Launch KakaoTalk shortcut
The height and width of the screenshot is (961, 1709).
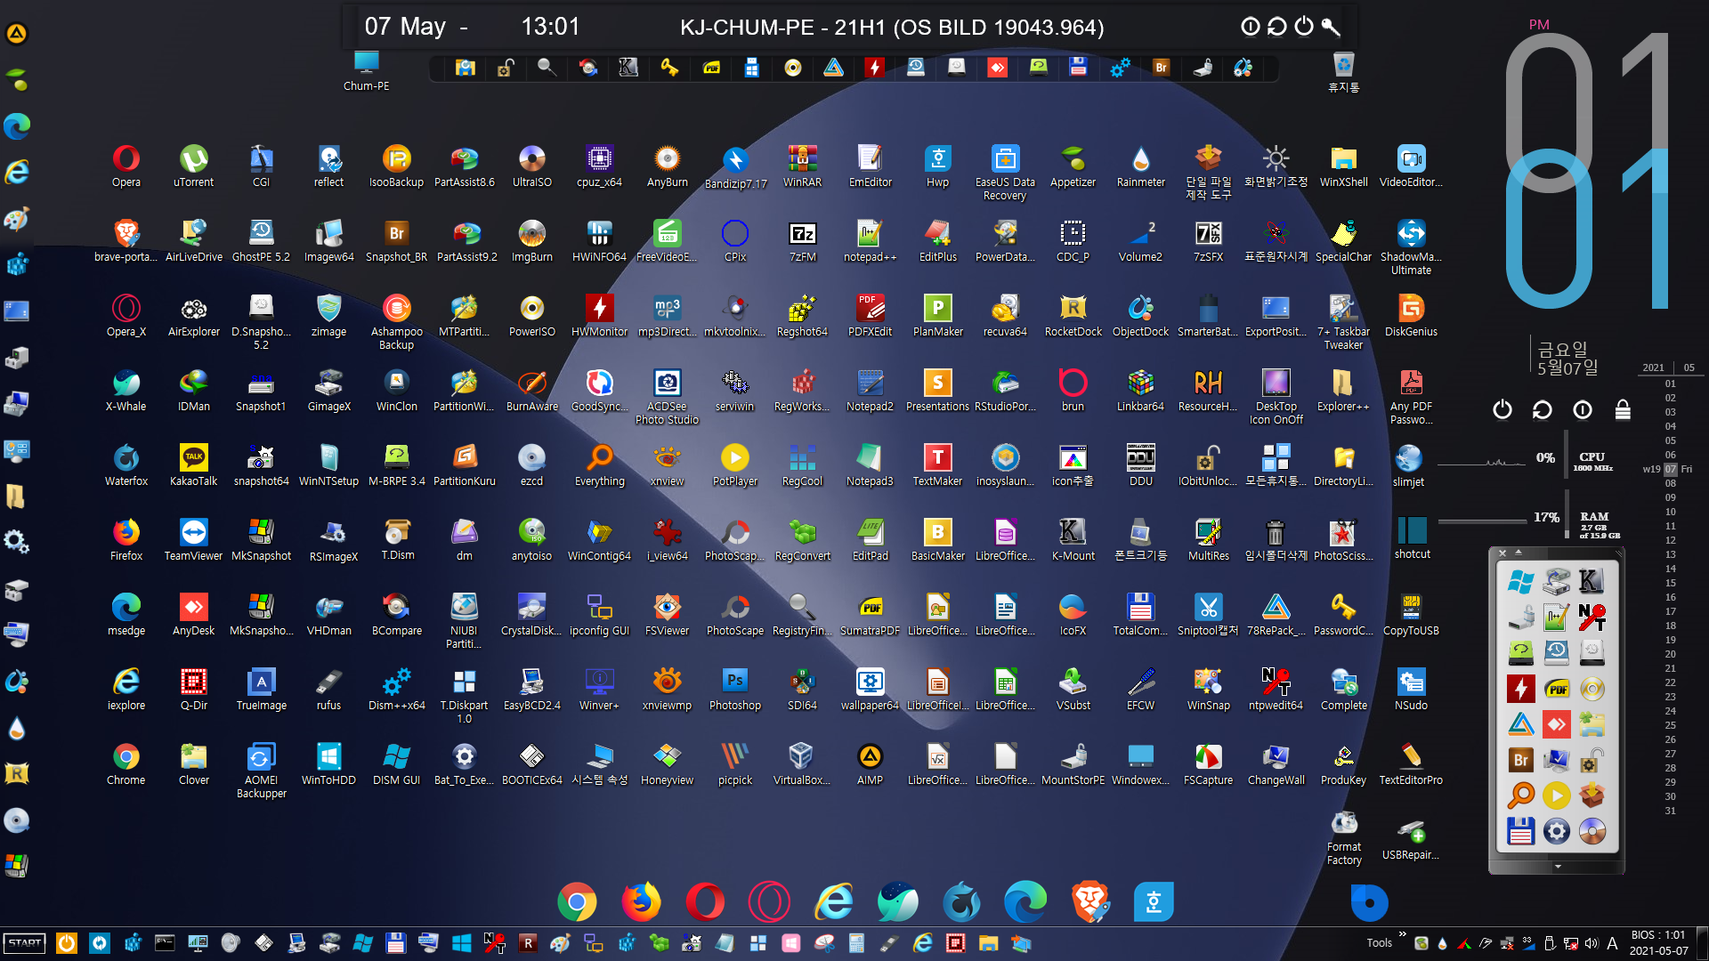point(193,464)
